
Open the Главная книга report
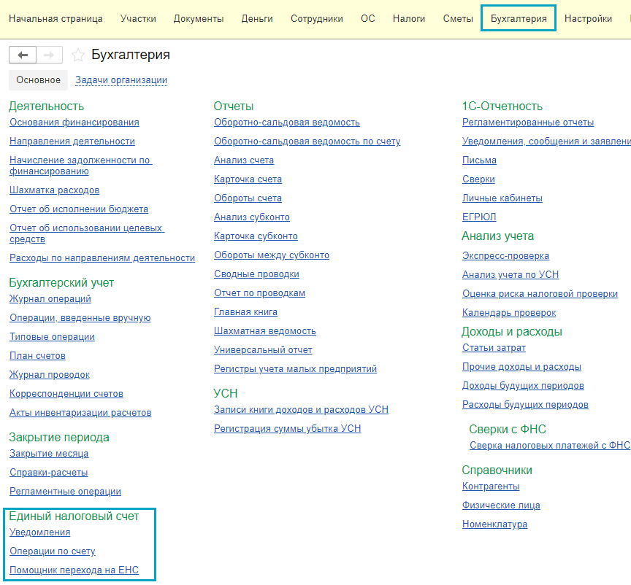tap(245, 312)
